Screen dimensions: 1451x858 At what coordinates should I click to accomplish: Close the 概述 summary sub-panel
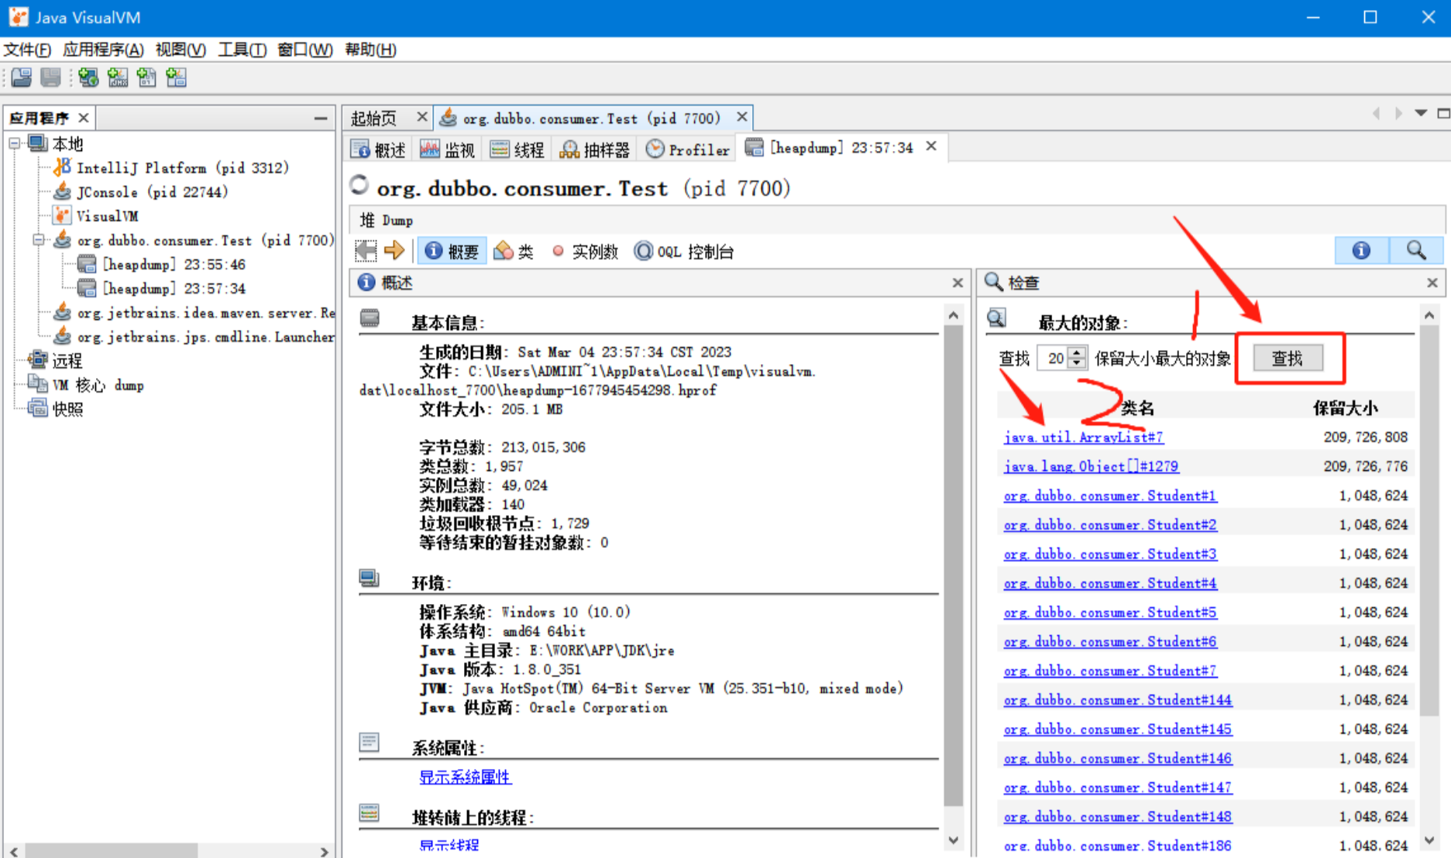(958, 283)
